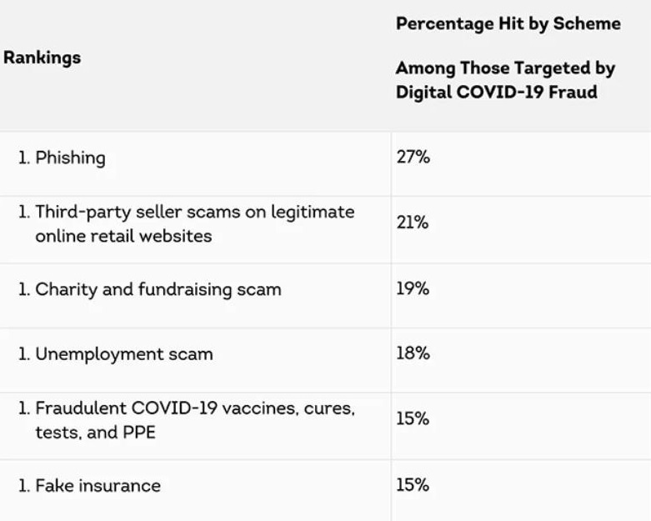Viewport: 651px width, 521px height.
Task: Click the 18% Unemployment scam percentage
Action: click(x=413, y=353)
